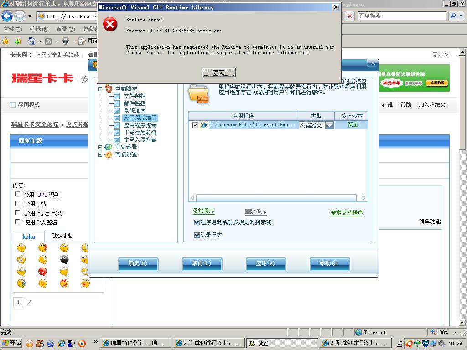
Task: Collapse the 电脑防护 tree node
Action: pos(100,89)
